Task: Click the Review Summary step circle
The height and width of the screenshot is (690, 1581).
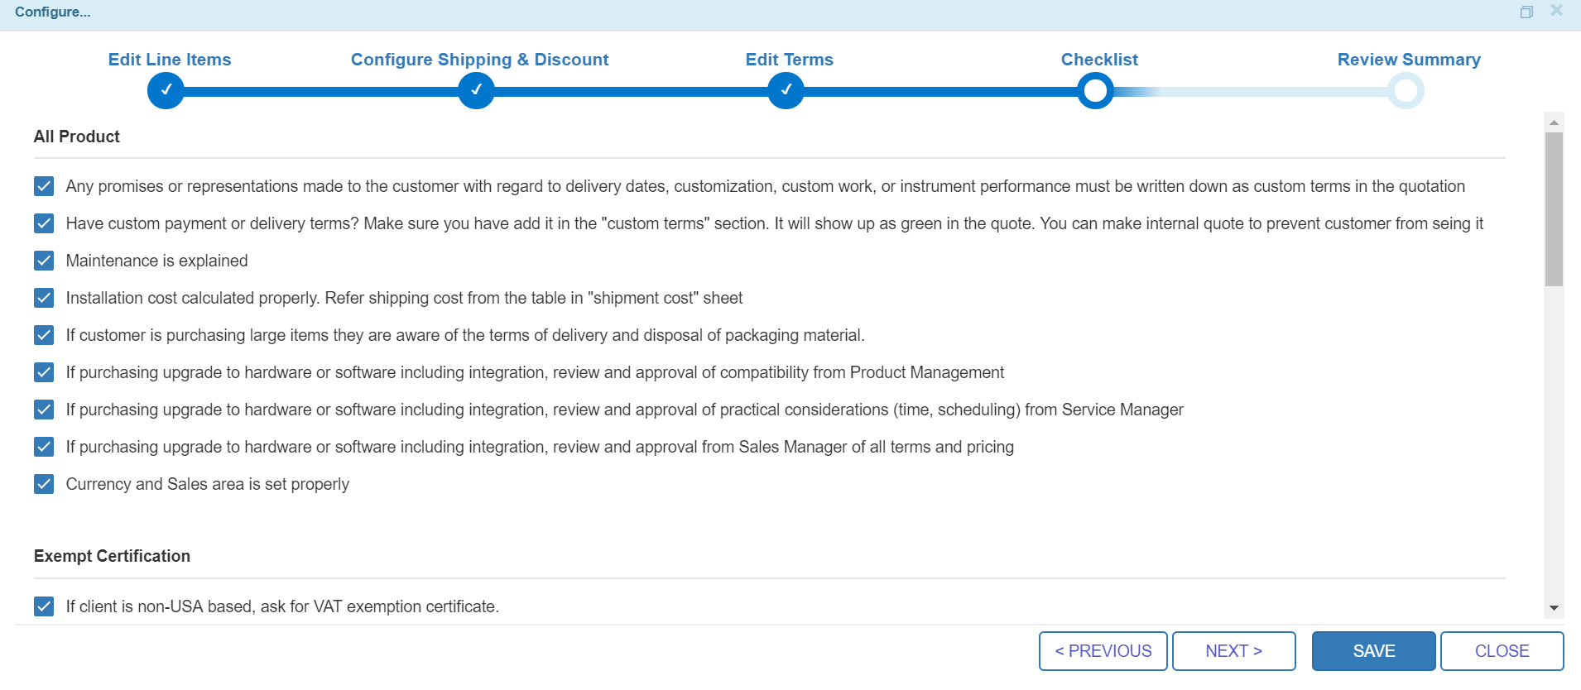Action: [x=1406, y=91]
